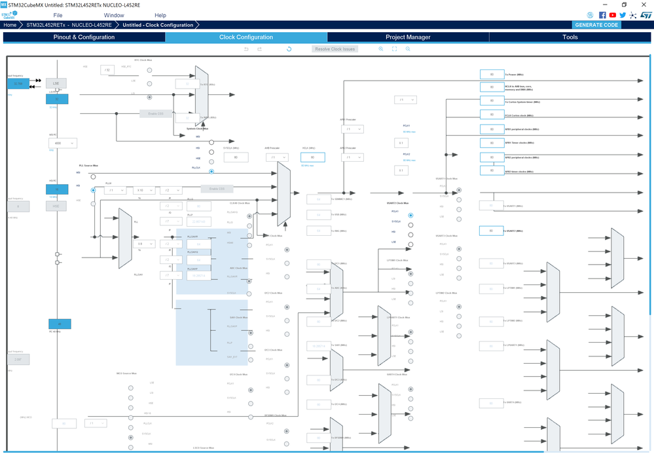Click the LSE input frequency 32.768 field
The image size is (654, 456).
(x=18, y=83)
